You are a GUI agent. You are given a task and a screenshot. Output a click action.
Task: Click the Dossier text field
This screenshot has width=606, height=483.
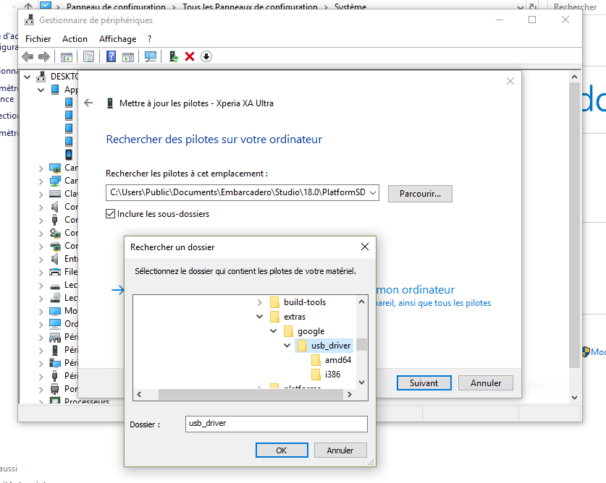coord(277,424)
